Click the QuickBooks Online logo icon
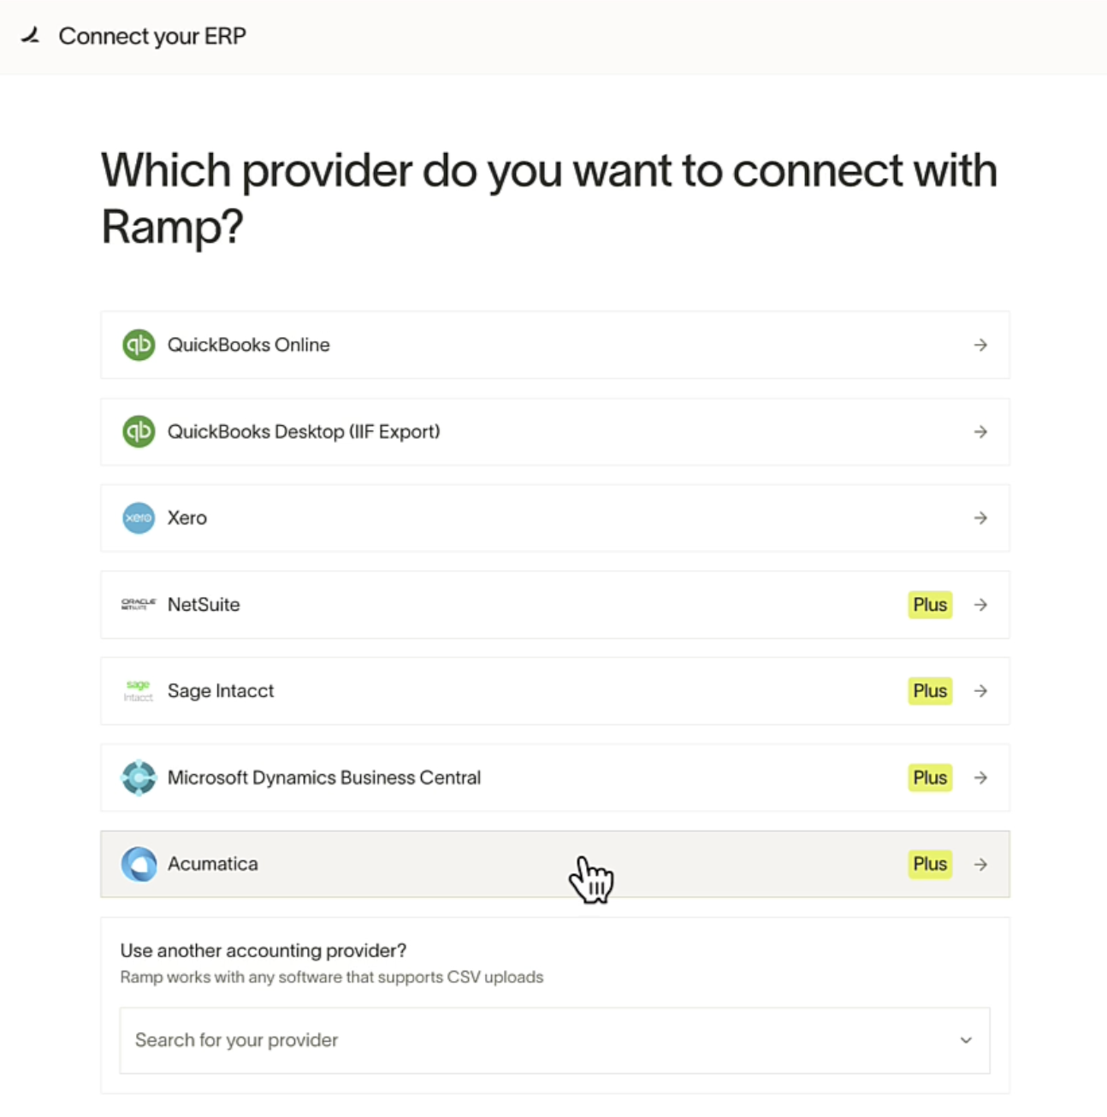Screen dimensions: 1107x1117 coord(139,346)
